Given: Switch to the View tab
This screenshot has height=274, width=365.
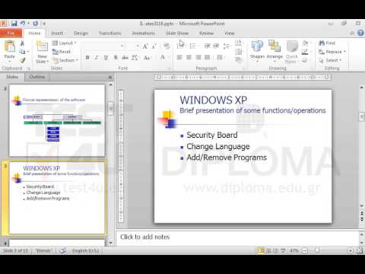Looking at the screenshot, I should [x=230, y=33].
